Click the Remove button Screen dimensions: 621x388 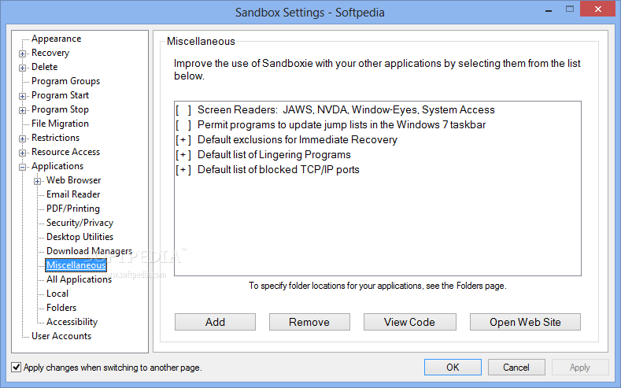[309, 322]
